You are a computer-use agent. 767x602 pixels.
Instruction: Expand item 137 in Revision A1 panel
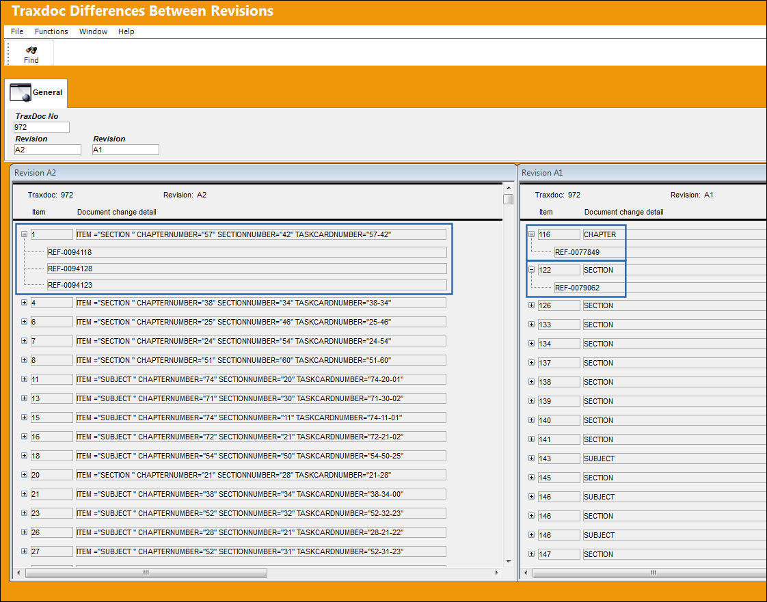coord(531,362)
